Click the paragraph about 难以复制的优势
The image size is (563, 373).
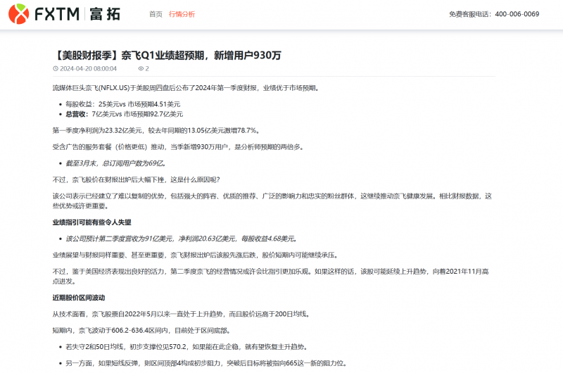tap(272, 201)
